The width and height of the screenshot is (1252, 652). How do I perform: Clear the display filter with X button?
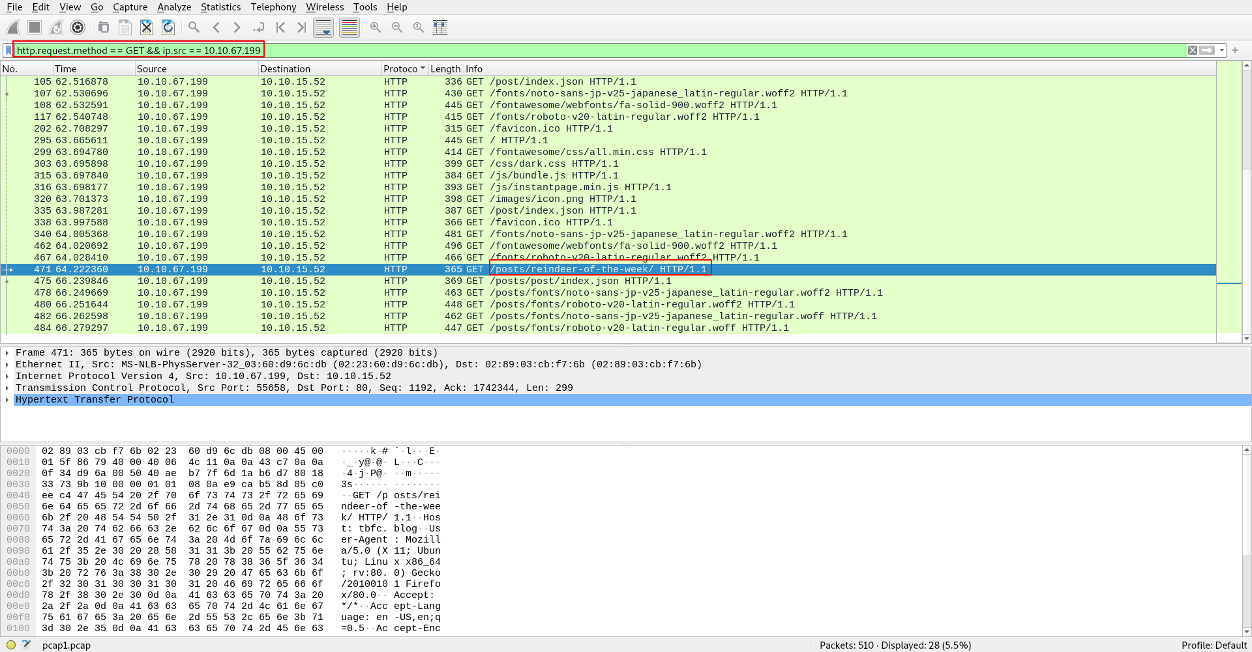(x=1193, y=50)
